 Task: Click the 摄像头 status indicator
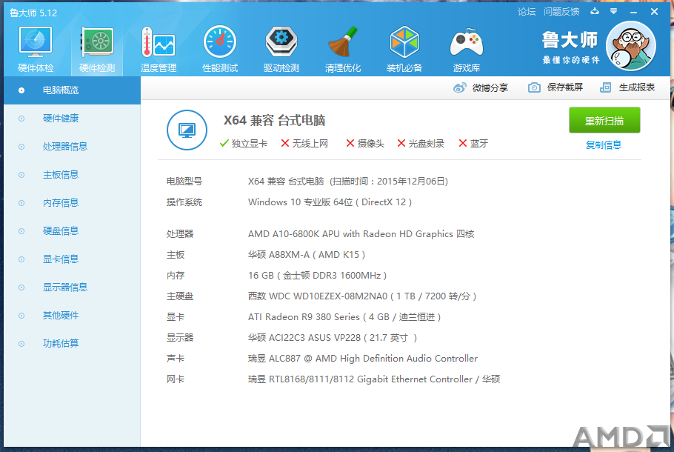365,143
